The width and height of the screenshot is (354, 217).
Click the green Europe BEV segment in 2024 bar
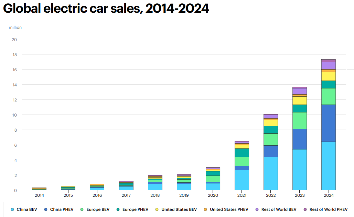click(x=328, y=96)
